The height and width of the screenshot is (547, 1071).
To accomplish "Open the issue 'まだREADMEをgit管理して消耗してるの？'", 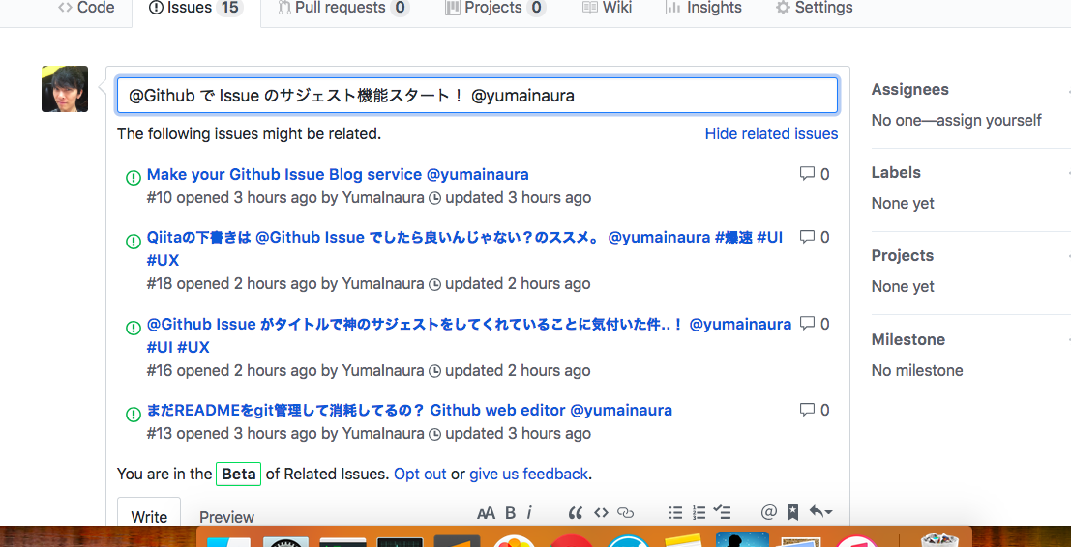I will [409, 411].
